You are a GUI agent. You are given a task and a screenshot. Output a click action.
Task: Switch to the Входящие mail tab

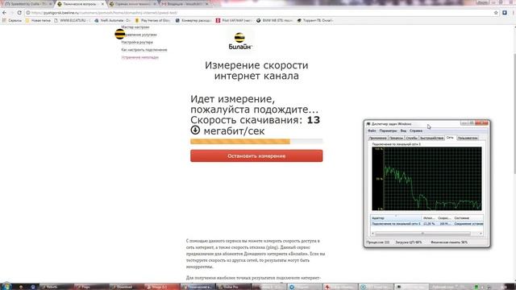185,4
